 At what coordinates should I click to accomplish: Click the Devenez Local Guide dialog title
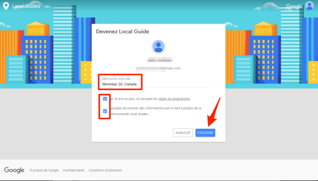[123, 31]
